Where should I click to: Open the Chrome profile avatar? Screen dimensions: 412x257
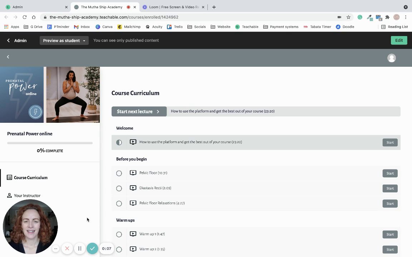click(x=397, y=17)
